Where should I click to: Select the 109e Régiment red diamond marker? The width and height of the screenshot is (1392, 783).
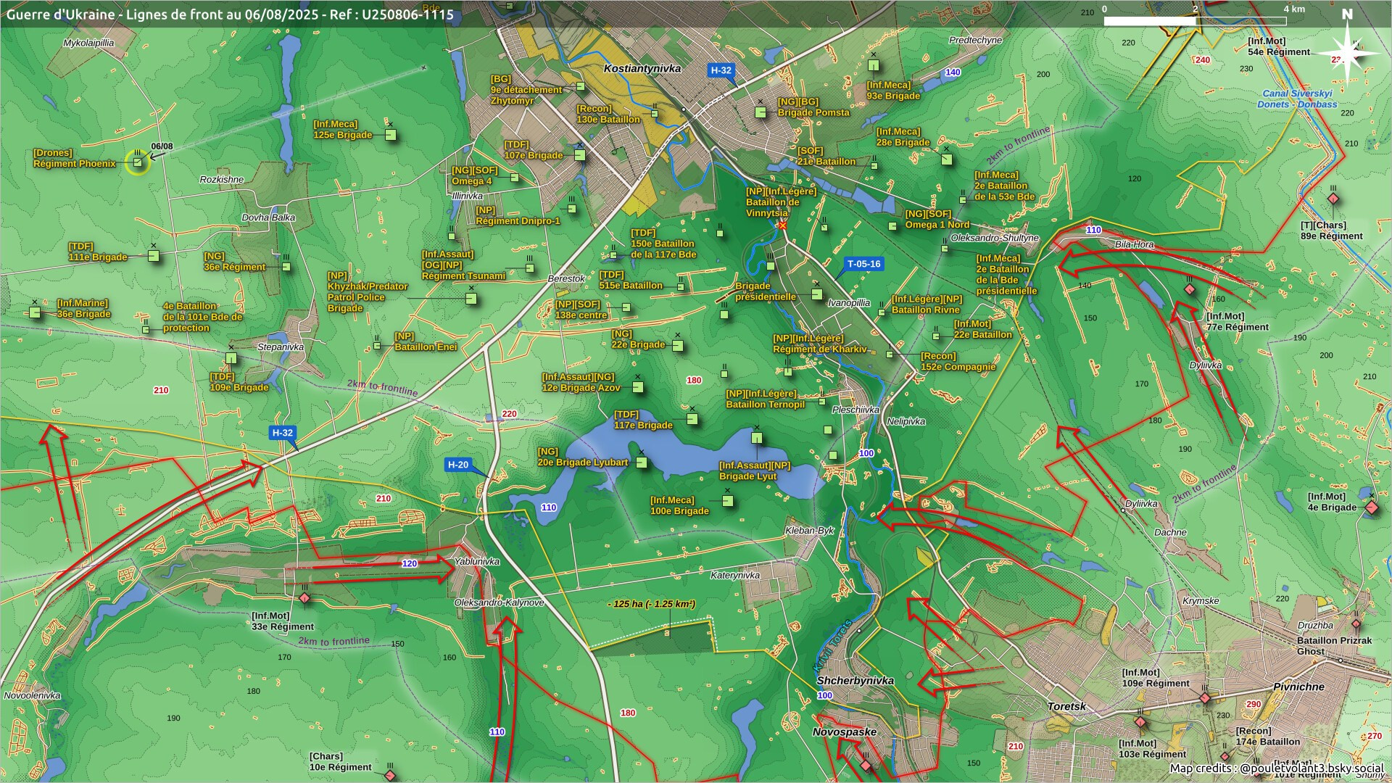click(x=1205, y=698)
